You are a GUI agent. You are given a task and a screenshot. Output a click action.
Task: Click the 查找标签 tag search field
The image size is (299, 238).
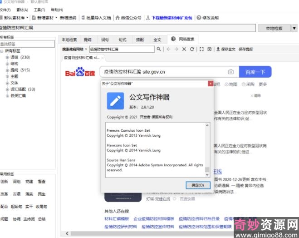pyautogui.click(x=27, y=44)
